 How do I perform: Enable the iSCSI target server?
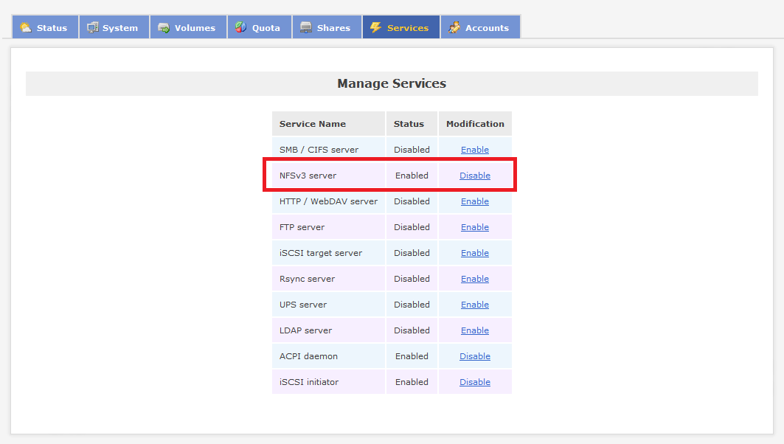(475, 253)
